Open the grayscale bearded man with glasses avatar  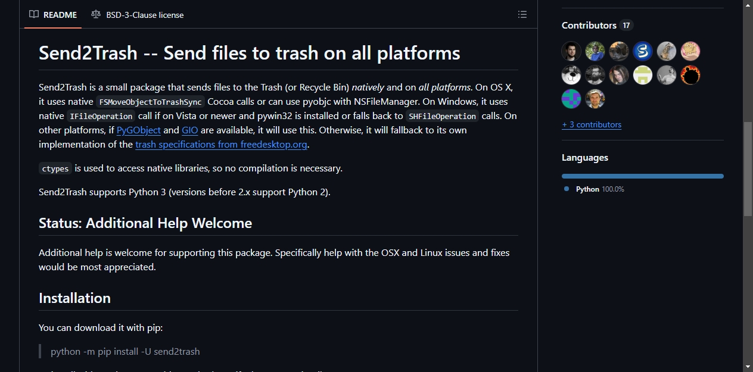coord(595,75)
